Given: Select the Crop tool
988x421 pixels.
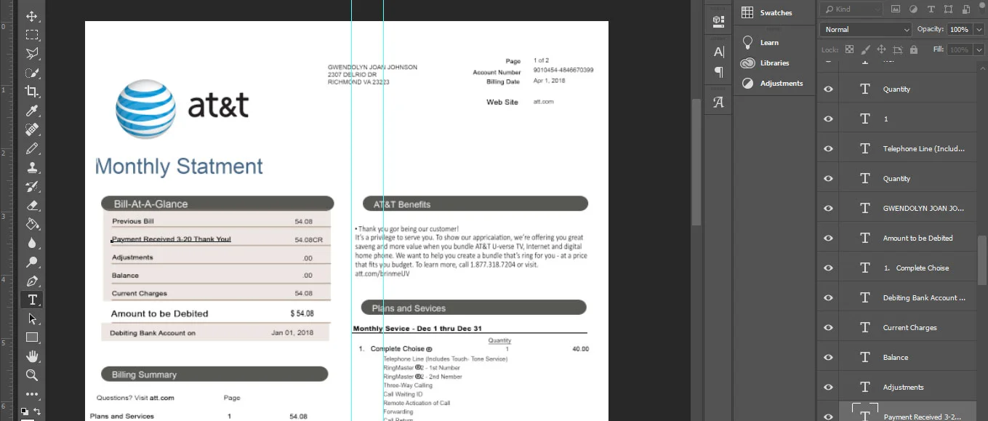Looking at the screenshot, I should pos(32,92).
